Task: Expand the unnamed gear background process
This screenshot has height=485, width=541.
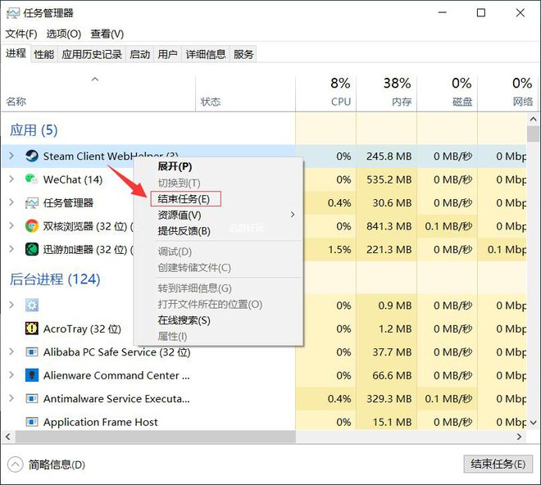Action: point(11,305)
